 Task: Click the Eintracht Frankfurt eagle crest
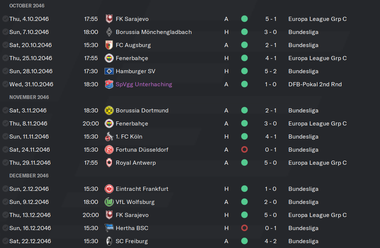(x=109, y=189)
